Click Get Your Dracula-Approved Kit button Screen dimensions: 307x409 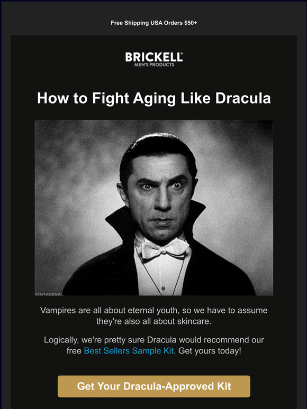click(154, 386)
